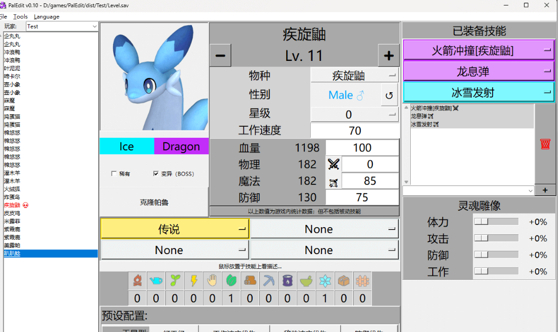Click the Transporting cardboard box icon

(343, 281)
